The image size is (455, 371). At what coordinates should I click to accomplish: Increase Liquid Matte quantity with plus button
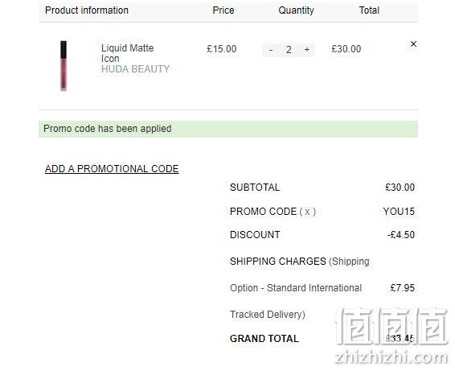click(307, 50)
